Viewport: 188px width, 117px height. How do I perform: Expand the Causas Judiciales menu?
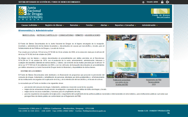click(x=30, y=25)
